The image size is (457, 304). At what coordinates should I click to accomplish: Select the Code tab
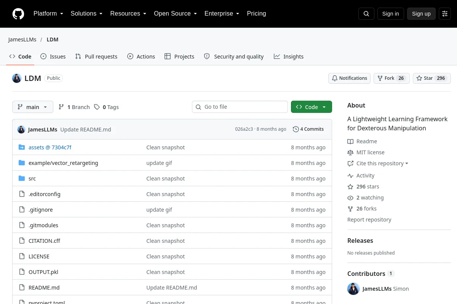21,57
